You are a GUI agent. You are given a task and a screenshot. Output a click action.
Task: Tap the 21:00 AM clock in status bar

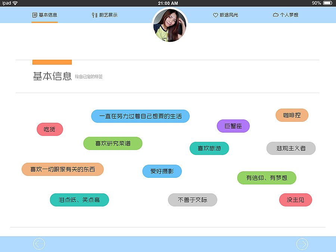pos(168,3)
